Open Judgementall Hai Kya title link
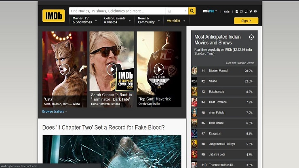Screen dimensions: 299x168 (x=222, y=144)
